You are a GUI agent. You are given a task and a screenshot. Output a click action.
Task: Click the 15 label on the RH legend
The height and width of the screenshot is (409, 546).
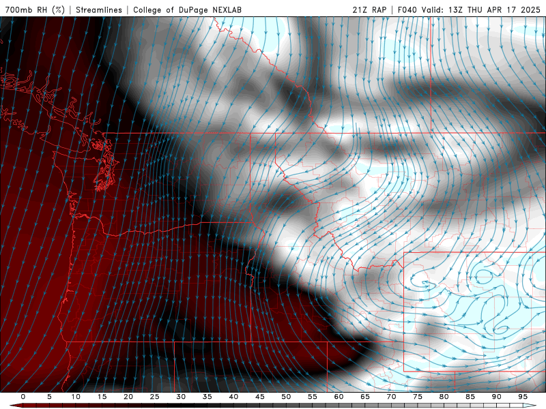coord(102,397)
